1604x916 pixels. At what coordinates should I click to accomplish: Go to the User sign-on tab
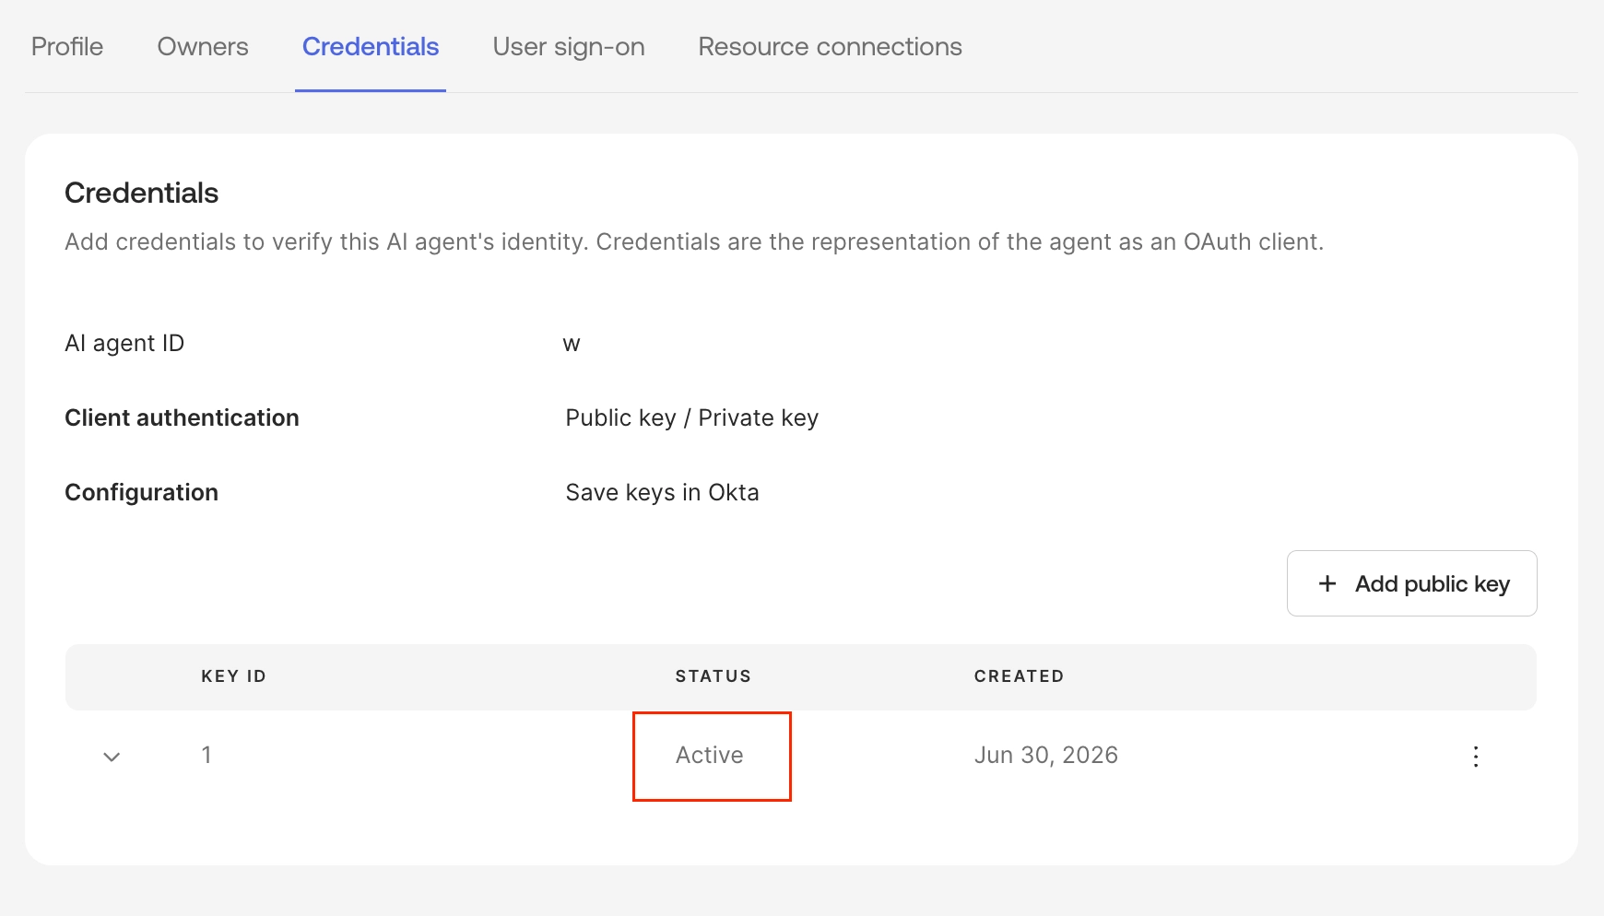click(569, 47)
